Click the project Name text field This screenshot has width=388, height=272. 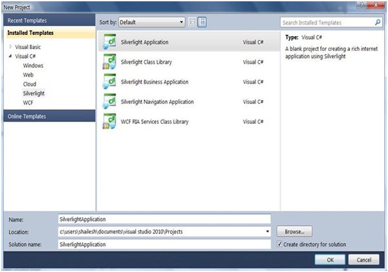[163, 219]
